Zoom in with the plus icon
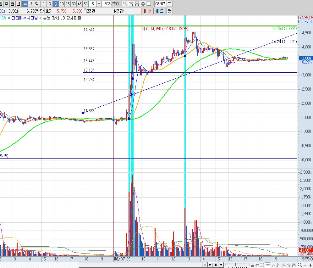The height and width of the screenshot is (268, 313). coord(310,265)
